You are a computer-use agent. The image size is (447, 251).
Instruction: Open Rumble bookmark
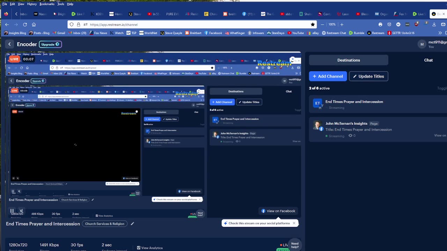click(356, 33)
